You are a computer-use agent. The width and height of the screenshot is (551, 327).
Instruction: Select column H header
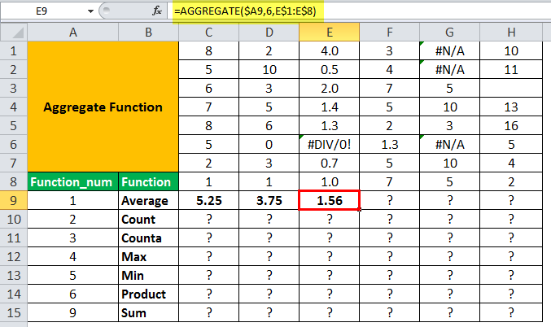click(511, 33)
